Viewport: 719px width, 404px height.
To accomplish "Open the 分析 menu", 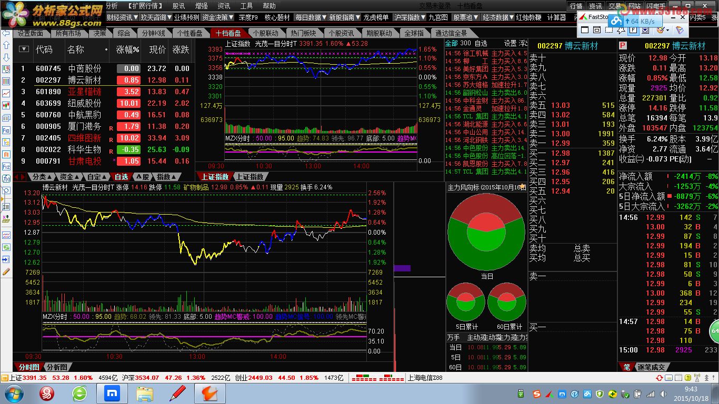I will coord(112,6).
